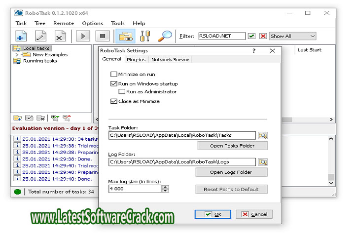
Task: Uncheck Close as Minimize option
Action: [x=114, y=101]
